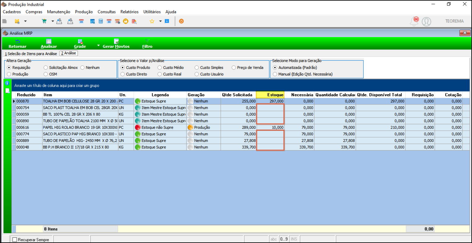Sort by the Qtde Solicitada column header
Screen dimensions: 472x243
click(239, 95)
